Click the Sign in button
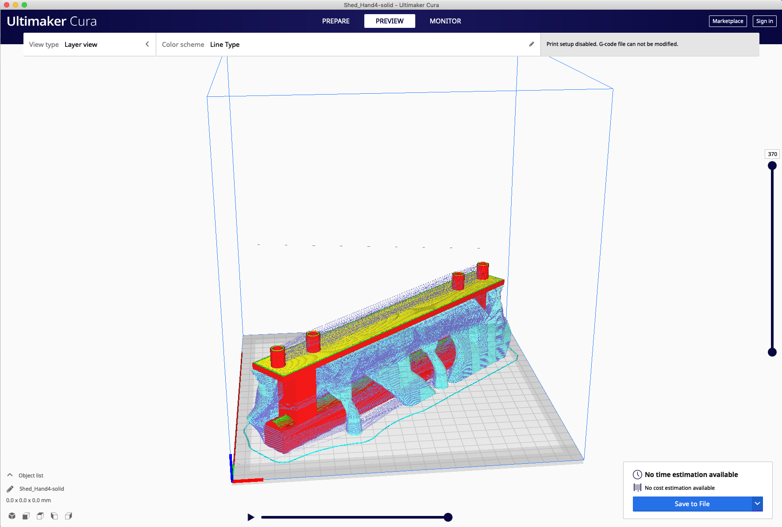The height and width of the screenshot is (527, 782). click(x=764, y=21)
